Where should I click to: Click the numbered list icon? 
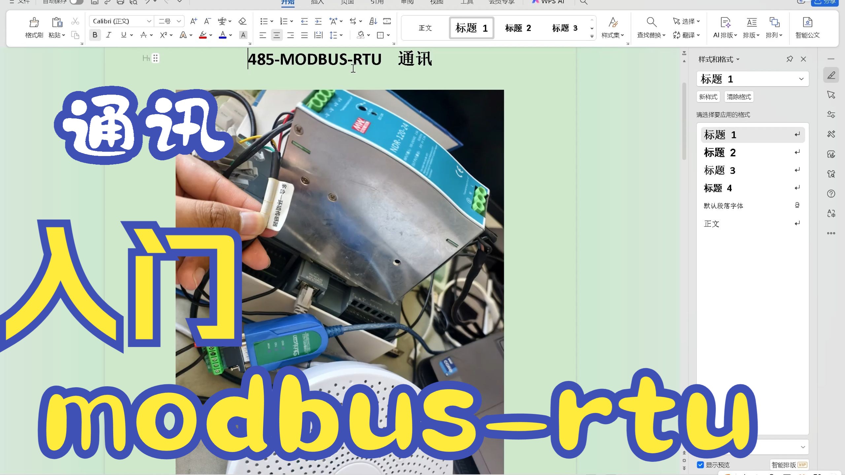tap(284, 21)
